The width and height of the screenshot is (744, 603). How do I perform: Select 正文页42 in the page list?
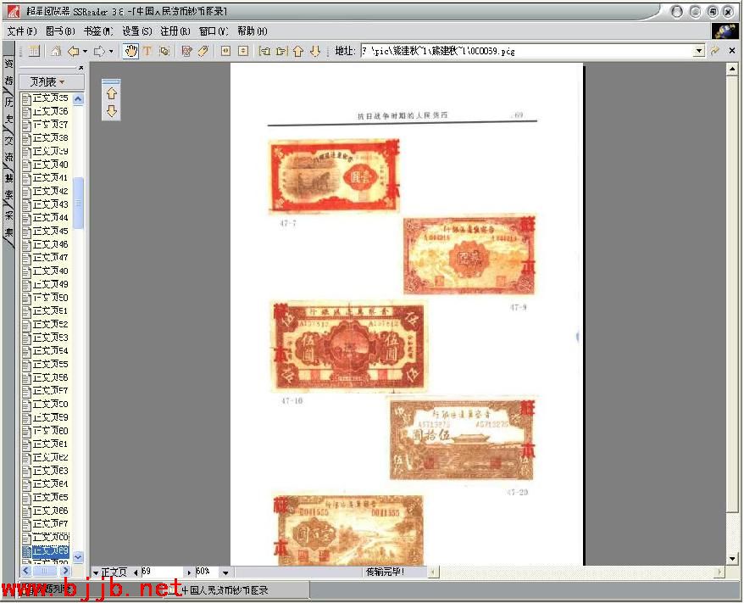pyautogui.click(x=46, y=192)
